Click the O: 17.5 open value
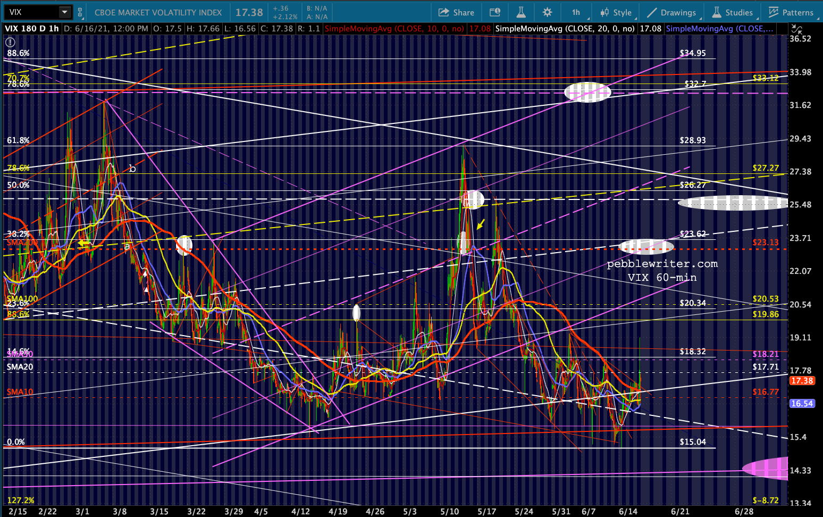This screenshot has height=517, width=823. pos(167,29)
